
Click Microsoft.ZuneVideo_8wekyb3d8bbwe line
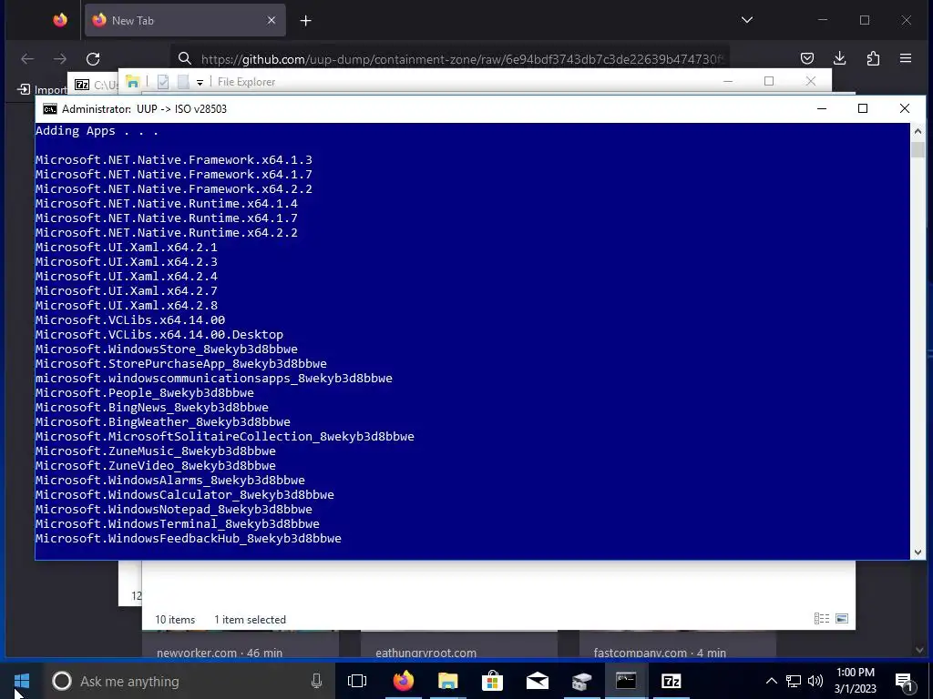click(155, 465)
